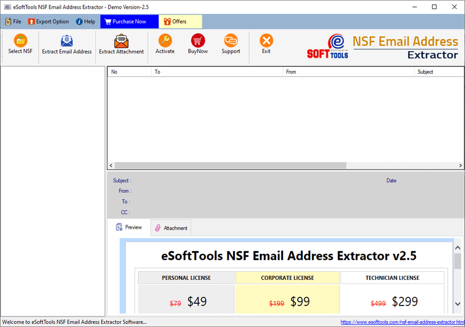
Task: Click the 'Subject :' label in the message details
Action: click(x=122, y=181)
